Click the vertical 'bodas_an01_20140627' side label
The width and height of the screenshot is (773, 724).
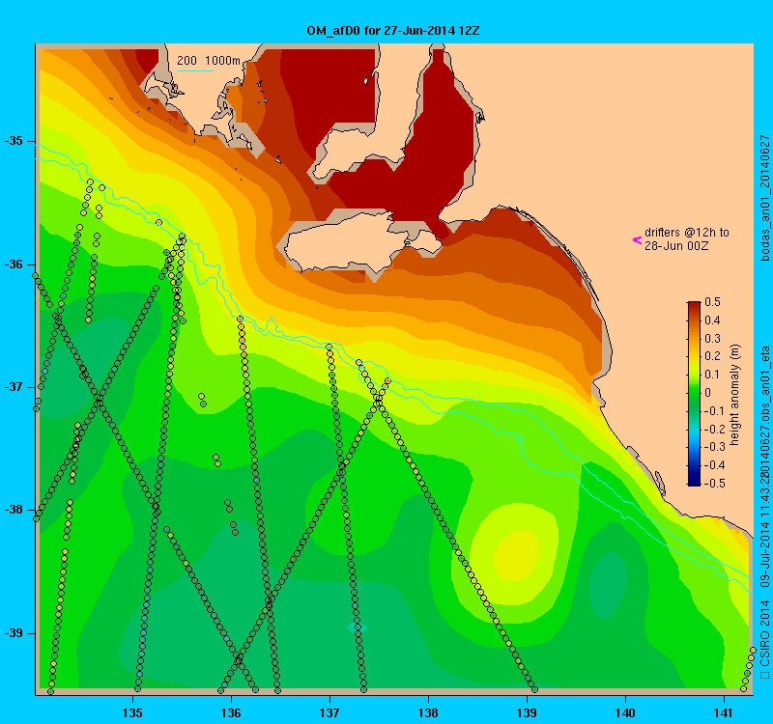pos(765,198)
